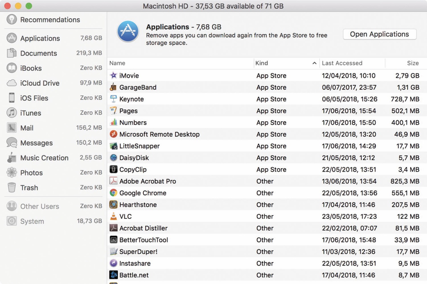Click Applications size 7,68 GB in sidebar

tap(91, 38)
